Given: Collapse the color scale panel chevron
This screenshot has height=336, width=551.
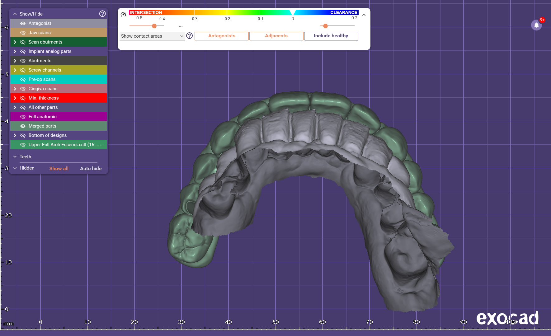Looking at the screenshot, I should (x=364, y=15).
